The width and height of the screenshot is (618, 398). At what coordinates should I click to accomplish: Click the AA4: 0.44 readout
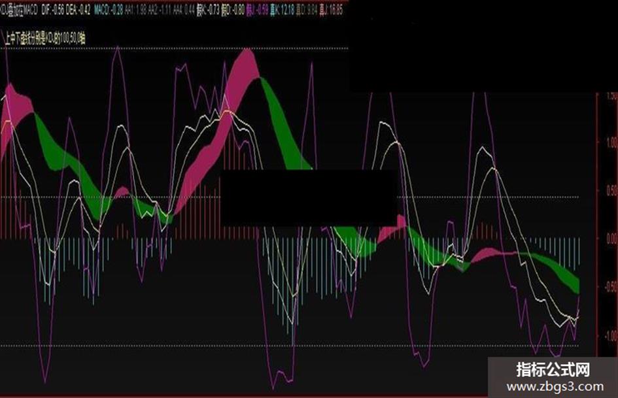click(184, 10)
